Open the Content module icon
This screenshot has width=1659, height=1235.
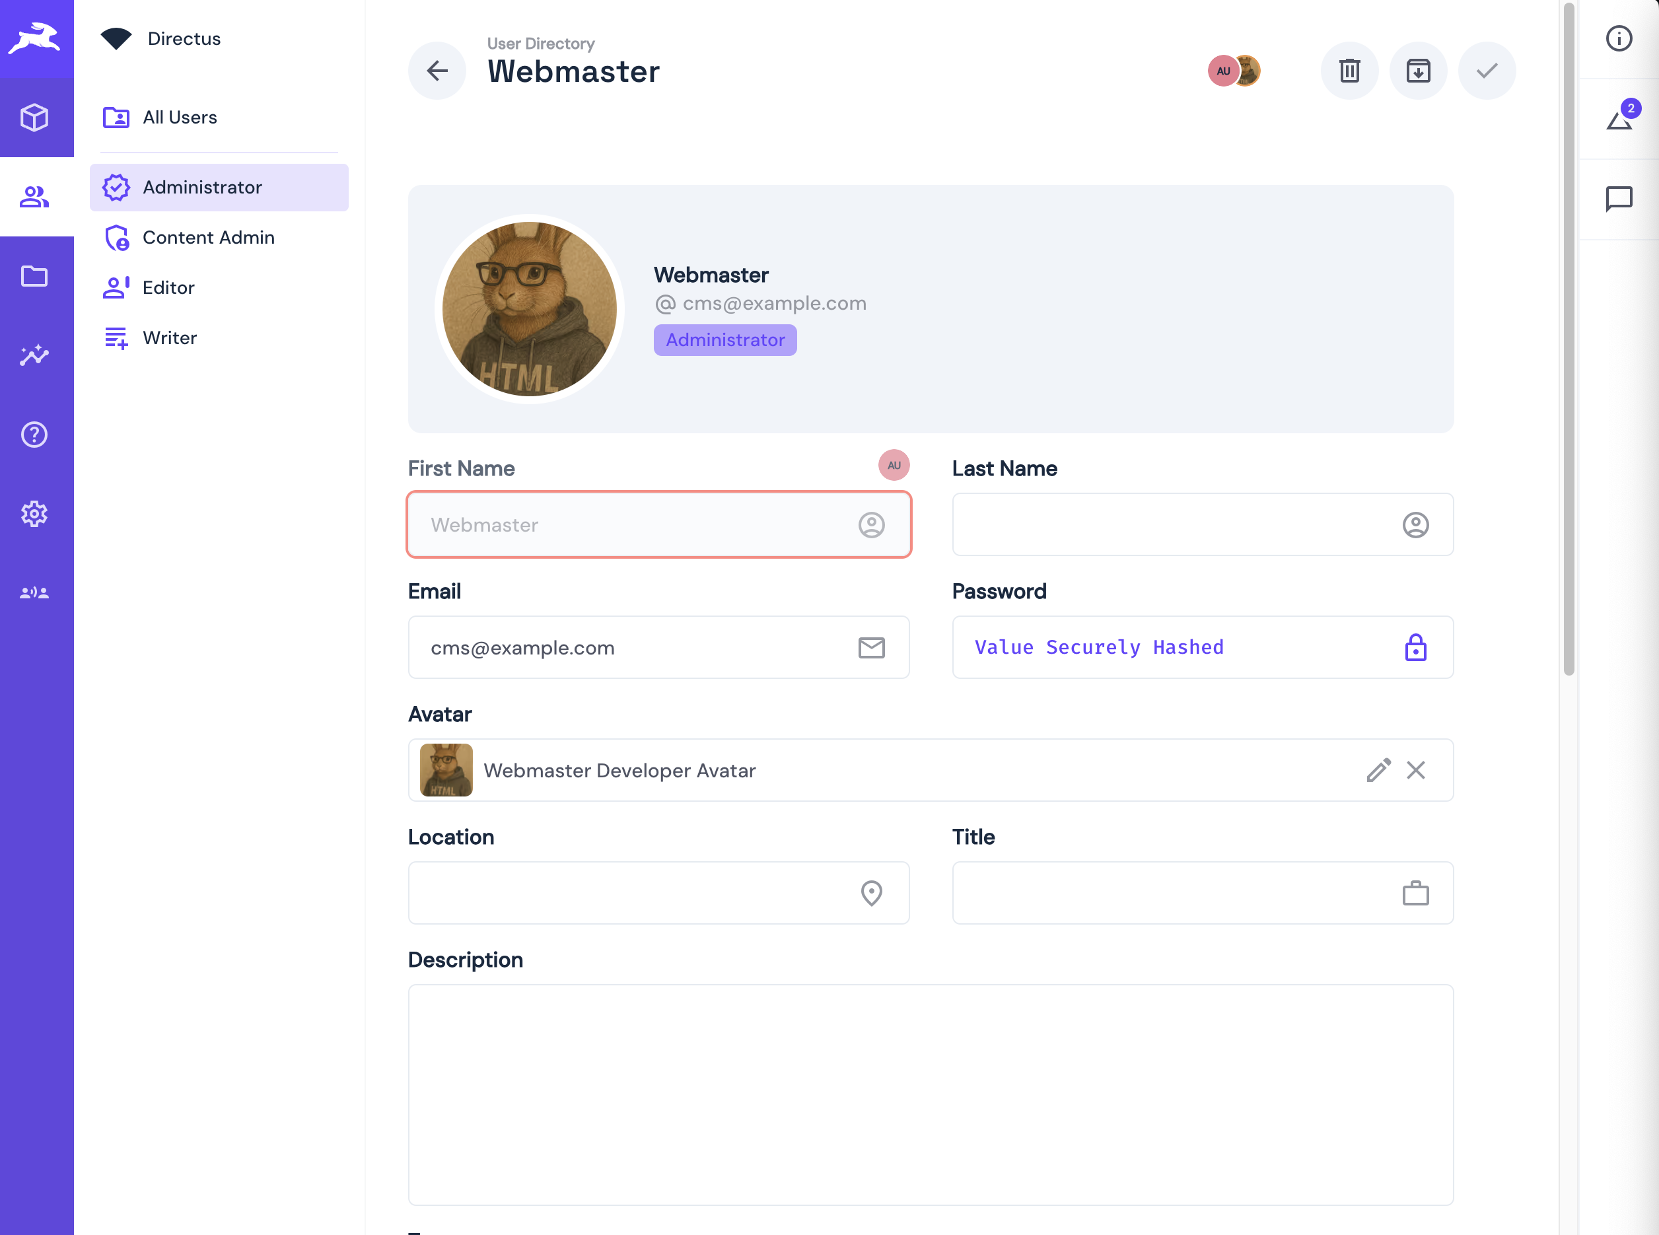click(35, 118)
